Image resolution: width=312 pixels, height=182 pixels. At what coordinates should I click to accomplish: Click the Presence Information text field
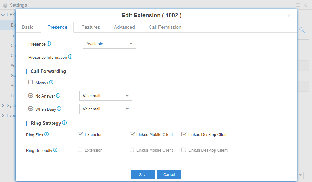[109, 57]
